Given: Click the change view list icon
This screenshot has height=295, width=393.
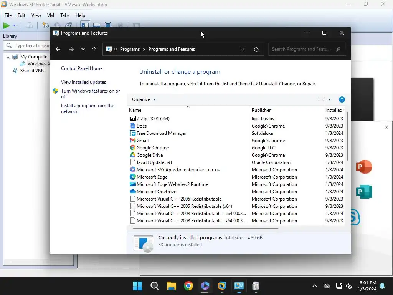Looking at the screenshot, I should click(x=320, y=99).
